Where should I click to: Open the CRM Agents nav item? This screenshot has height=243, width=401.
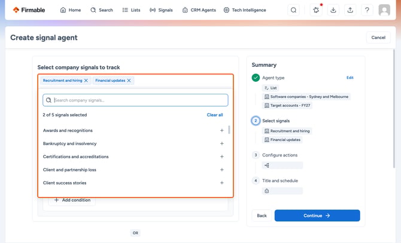(x=199, y=10)
